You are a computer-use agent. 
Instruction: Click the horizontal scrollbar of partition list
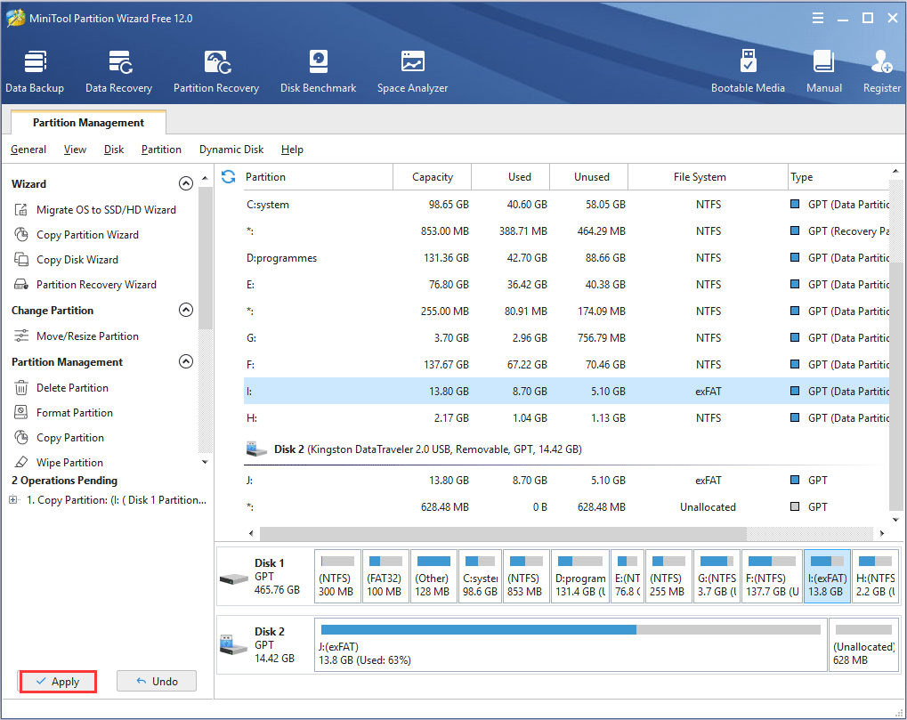pyautogui.click(x=503, y=533)
